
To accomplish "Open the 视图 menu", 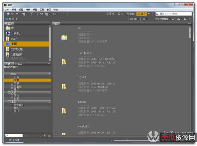I will [x=21, y=10].
